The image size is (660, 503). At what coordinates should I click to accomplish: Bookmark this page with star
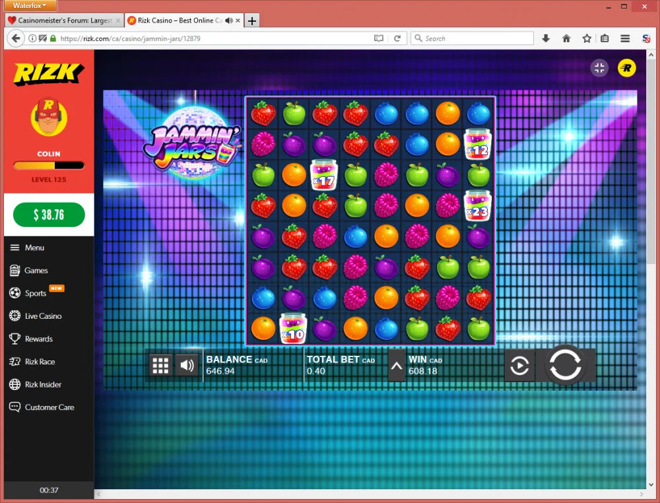pos(587,38)
